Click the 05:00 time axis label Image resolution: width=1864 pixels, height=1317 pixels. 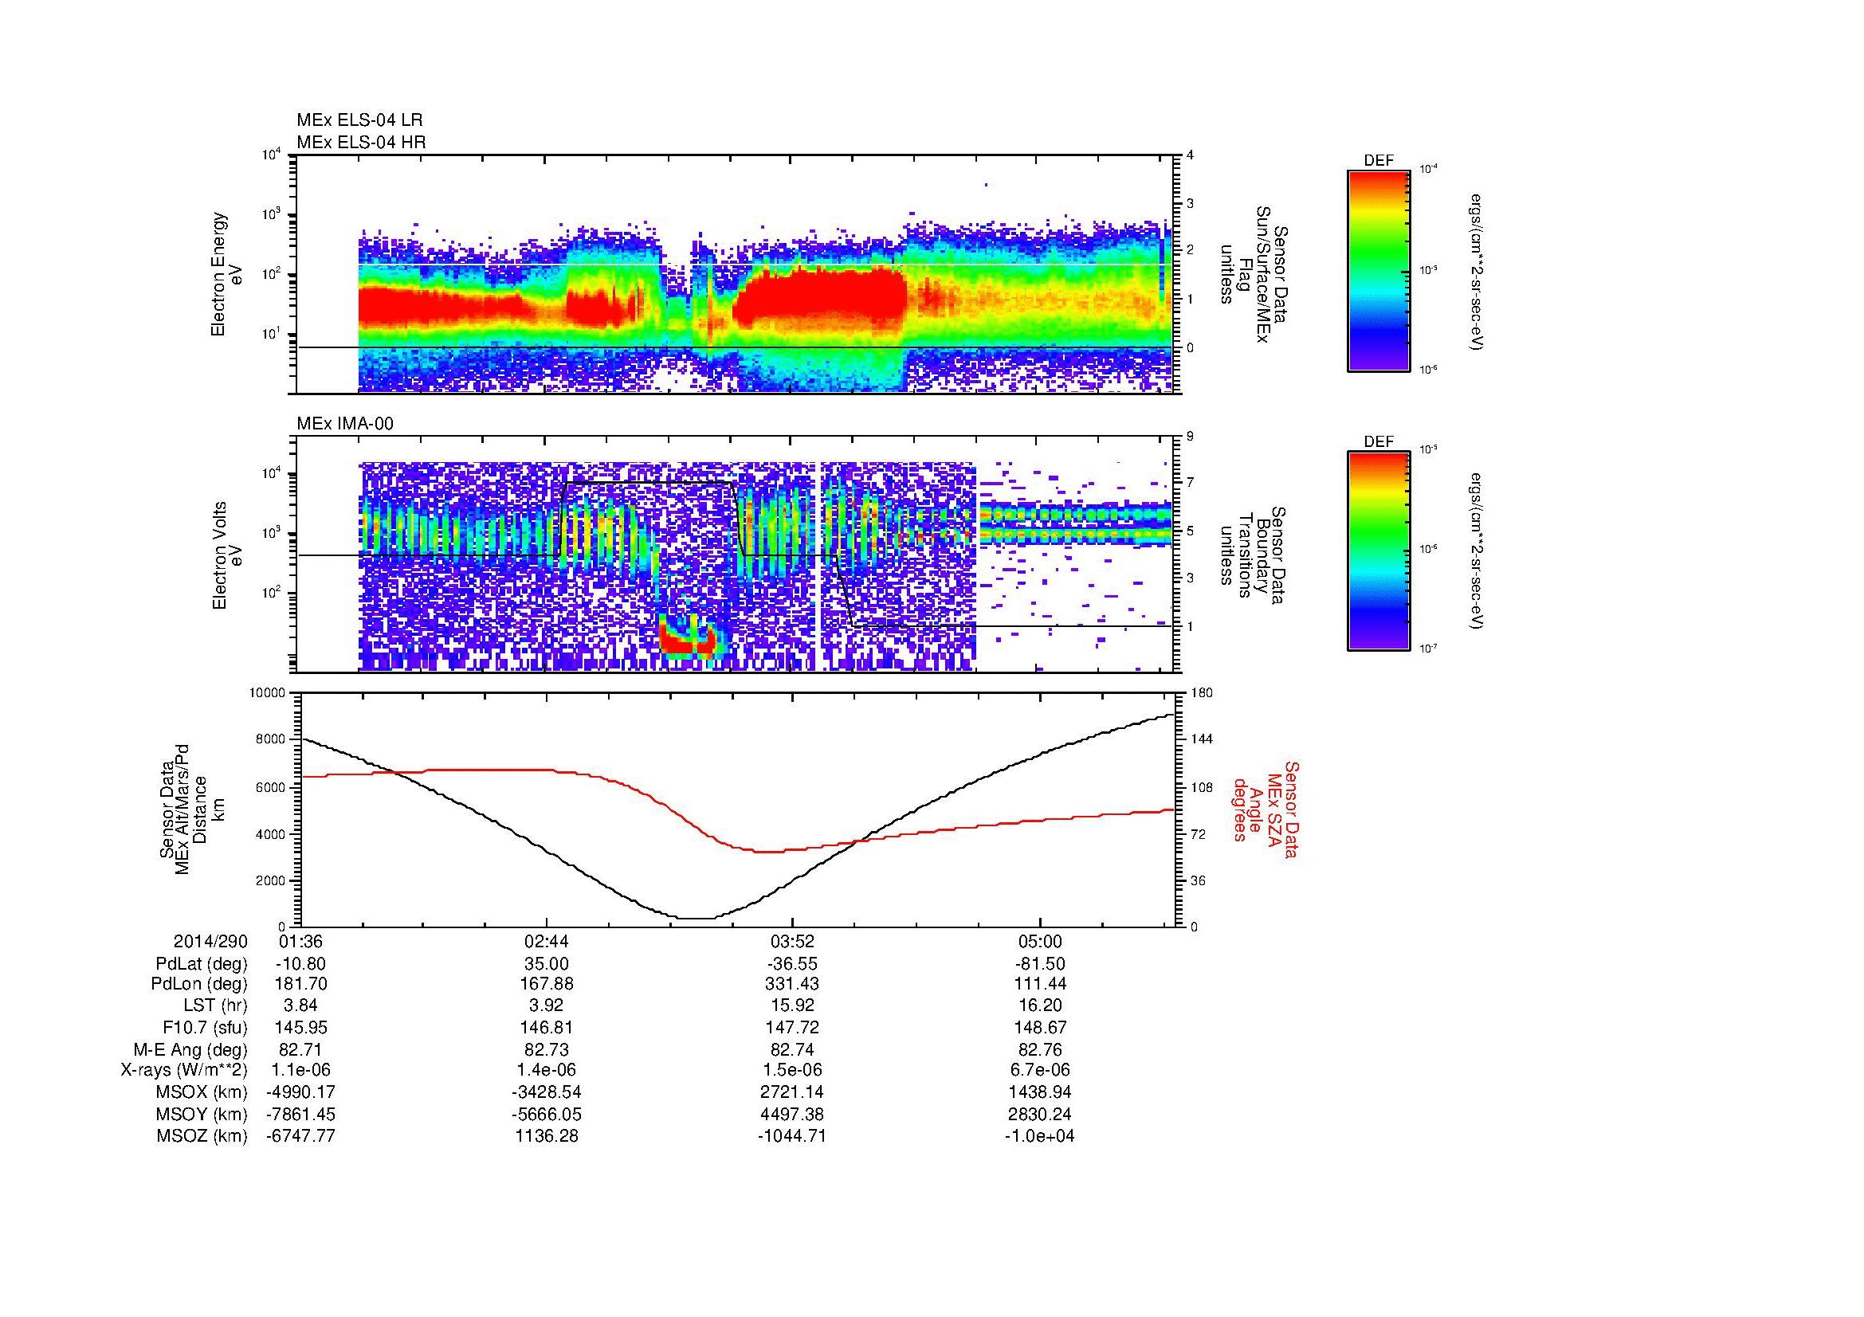[x=1040, y=941]
